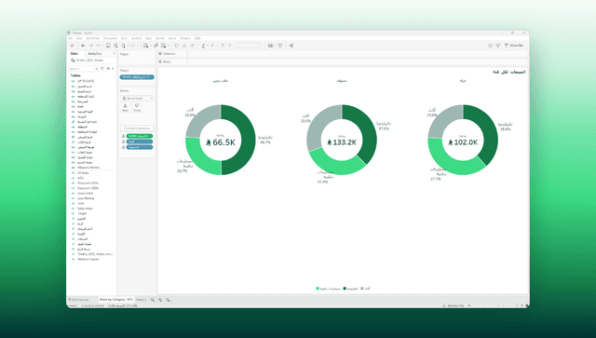Image resolution: width=596 pixels, height=338 pixels.
Task: Click the dark green legend color swatch
Action: (345, 289)
